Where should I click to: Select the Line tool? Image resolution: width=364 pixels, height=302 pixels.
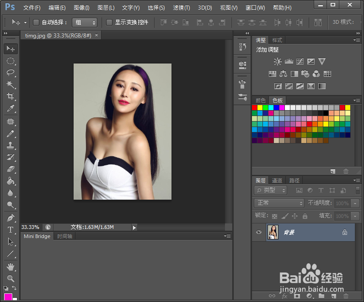11,254
